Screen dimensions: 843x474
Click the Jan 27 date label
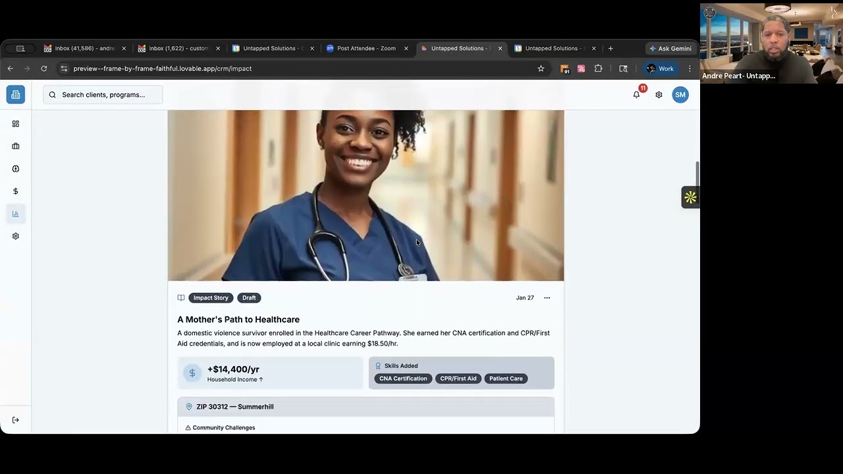click(x=525, y=298)
